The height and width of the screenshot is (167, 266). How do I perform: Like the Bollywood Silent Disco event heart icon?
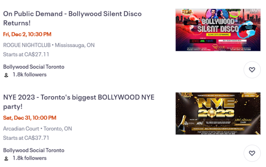point(252,70)
